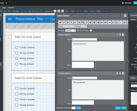Screen dimensions: 137x111
Task: Open favourites settings gear icon
Action: [x=67, y=11]
